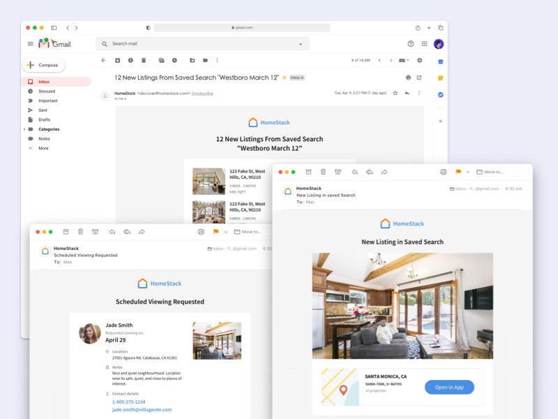Click the Open in App button

(448, 387)
